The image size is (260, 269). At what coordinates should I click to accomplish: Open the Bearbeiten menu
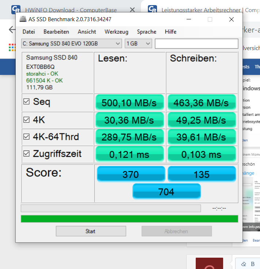(56, 32)
